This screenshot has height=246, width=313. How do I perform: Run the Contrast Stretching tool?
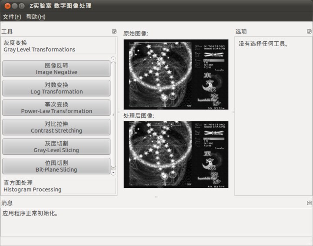coord(56,127)
